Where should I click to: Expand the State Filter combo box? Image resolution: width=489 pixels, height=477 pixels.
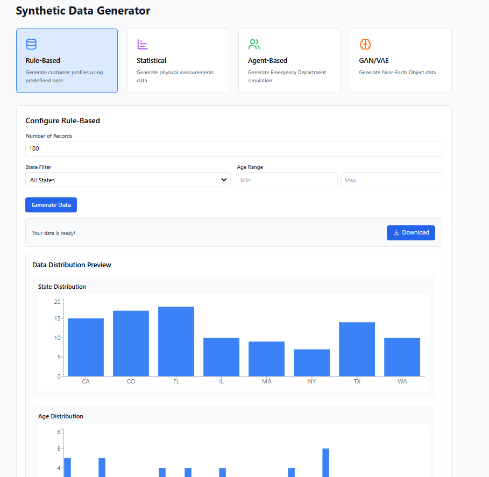[127, 180]
